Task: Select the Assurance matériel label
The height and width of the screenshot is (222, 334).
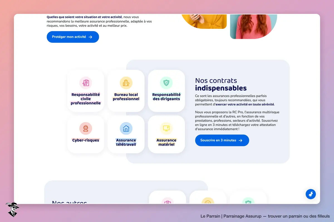Action: (x=166, y=142)
